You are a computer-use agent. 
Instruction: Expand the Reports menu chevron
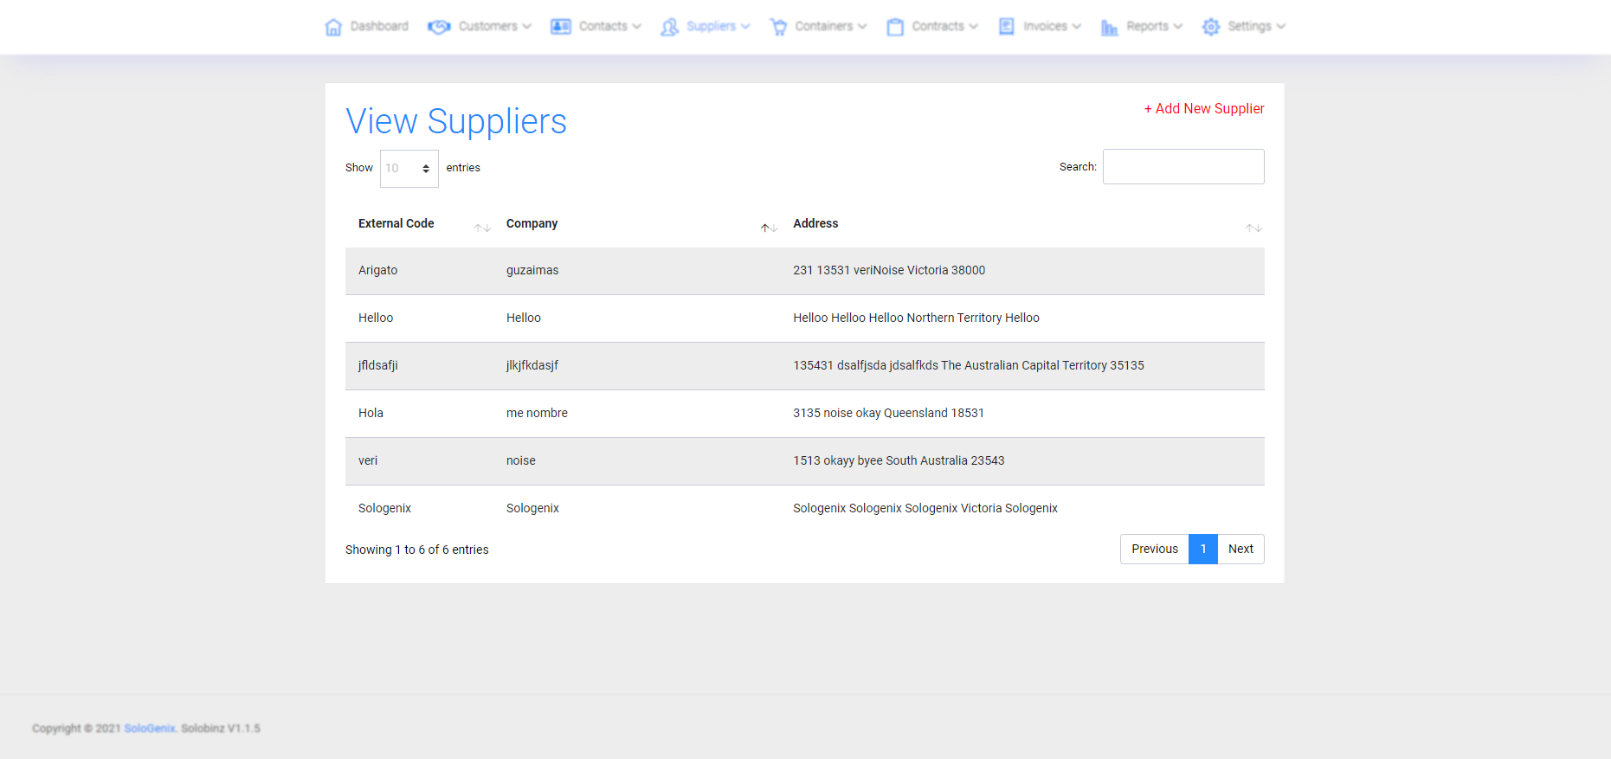pos(1178,27)
